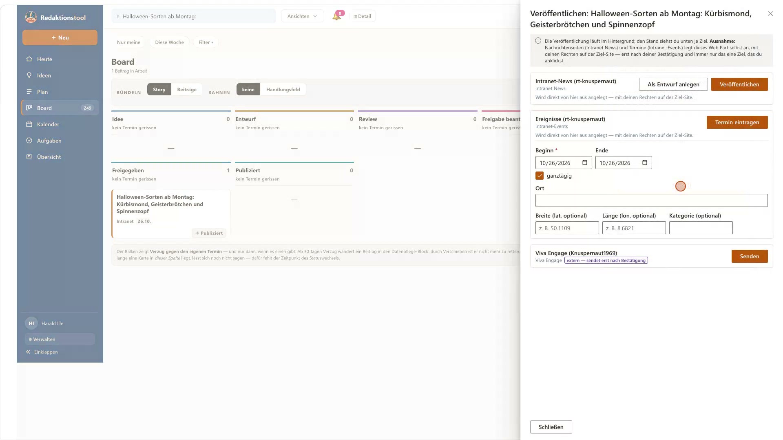
Task: Click the Plan list icon
Action: pos(29,92)
